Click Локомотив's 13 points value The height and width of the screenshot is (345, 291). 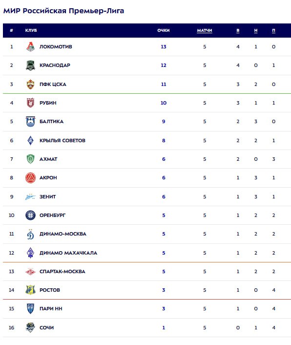click(x=164, y=46)
